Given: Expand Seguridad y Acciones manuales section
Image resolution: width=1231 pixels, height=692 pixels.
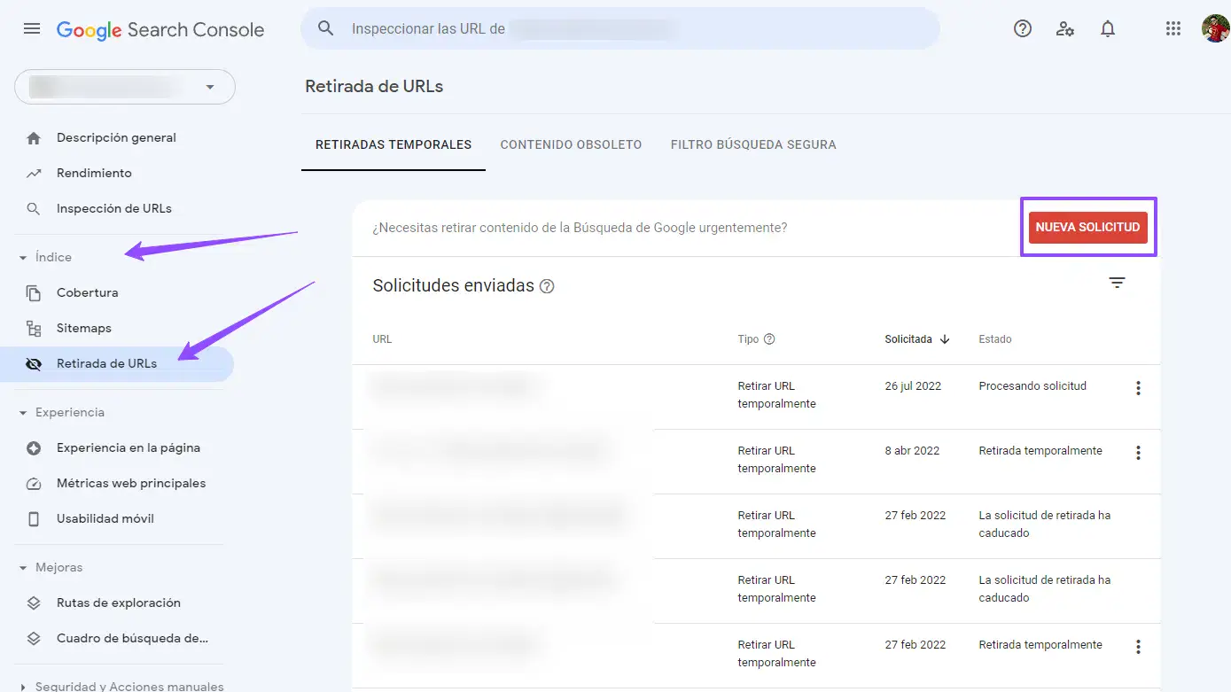Looking at the screenshot, I should (x=121, y=686).
